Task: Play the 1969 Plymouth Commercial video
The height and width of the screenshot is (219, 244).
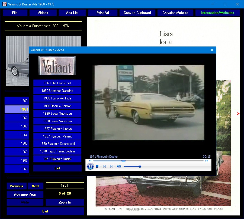Action: pos(57,144)
